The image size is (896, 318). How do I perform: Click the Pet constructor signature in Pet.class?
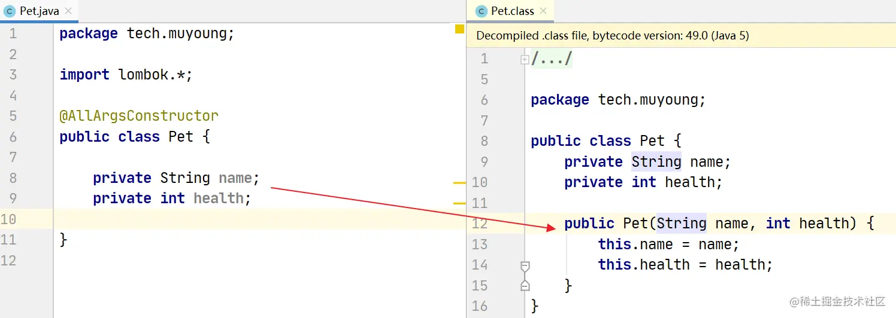(x=719, y=224)
